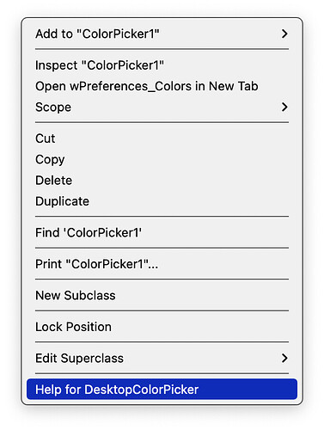Click the Edit Superclass chevron arrow
The height and width of the screenshot is (430, 324).
[284, 358]
